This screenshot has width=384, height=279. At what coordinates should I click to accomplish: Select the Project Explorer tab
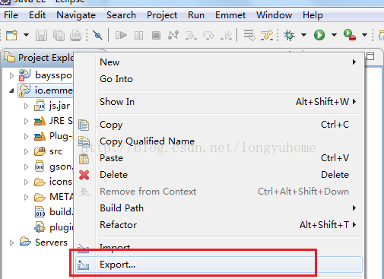click(39, 58)
